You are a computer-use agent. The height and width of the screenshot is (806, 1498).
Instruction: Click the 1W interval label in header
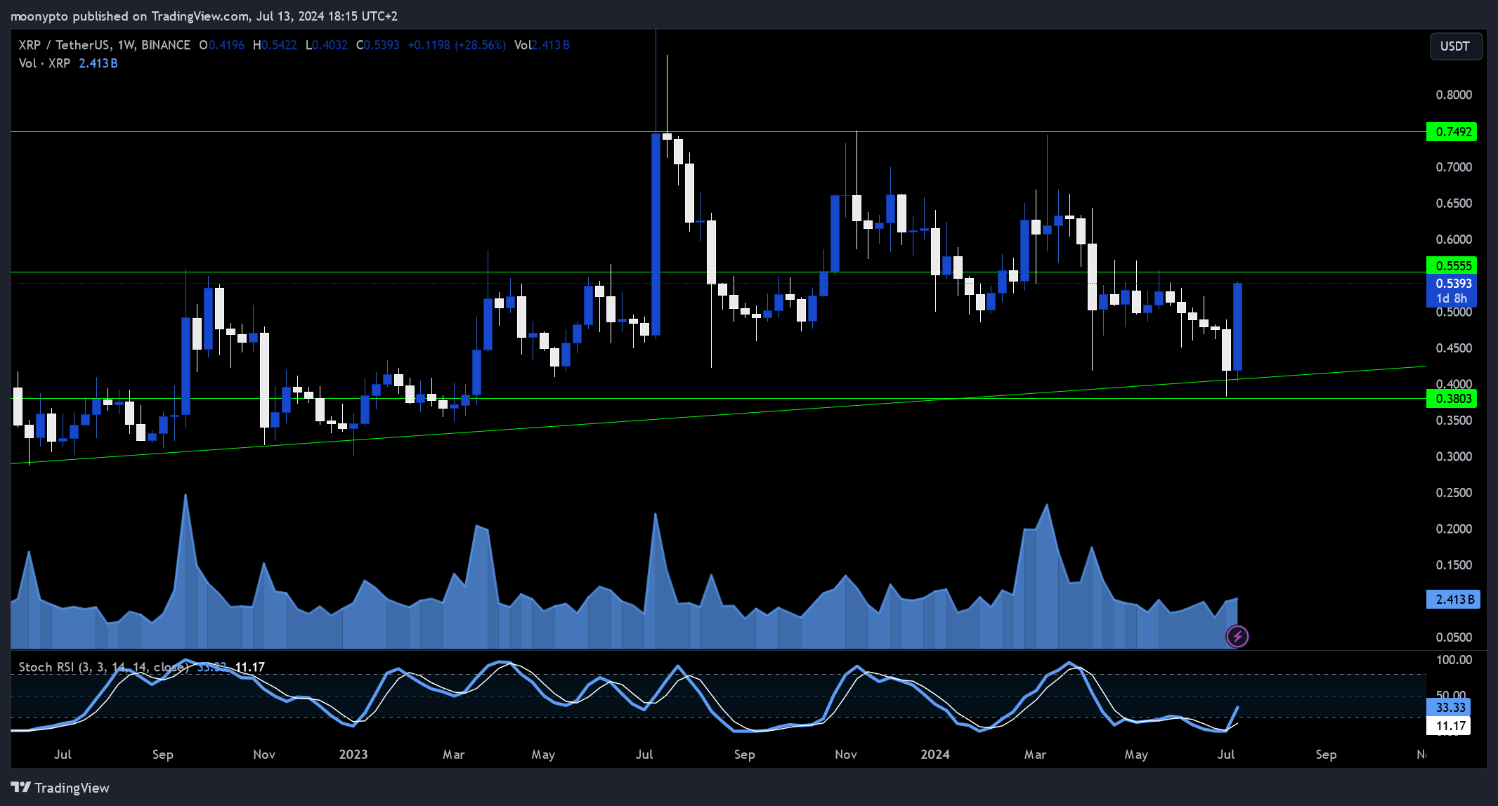[126, 45]
